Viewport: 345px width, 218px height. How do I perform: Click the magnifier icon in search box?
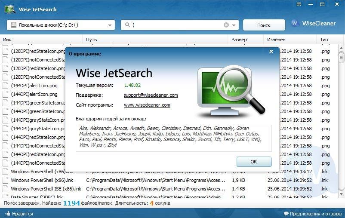pos(127,25)
